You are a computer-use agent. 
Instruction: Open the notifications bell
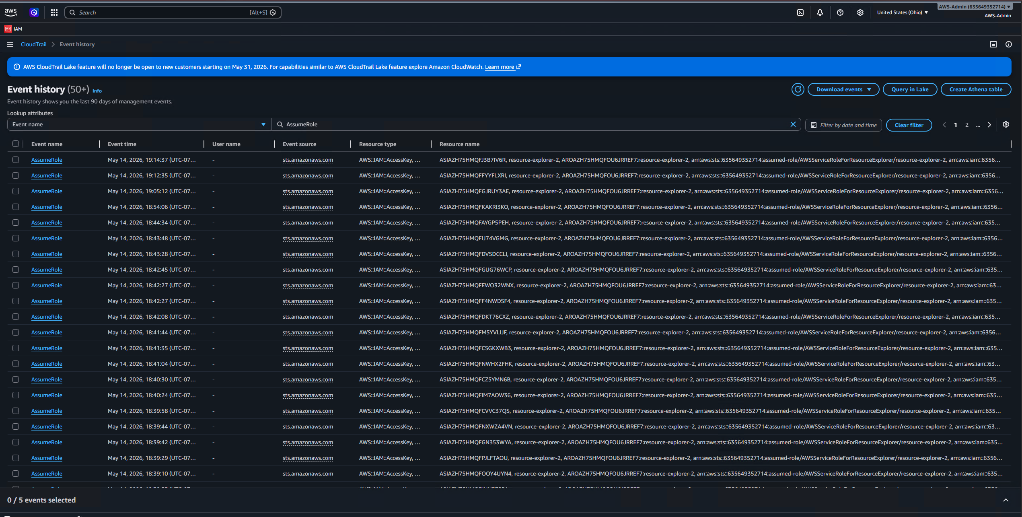[x=820, y=12]
